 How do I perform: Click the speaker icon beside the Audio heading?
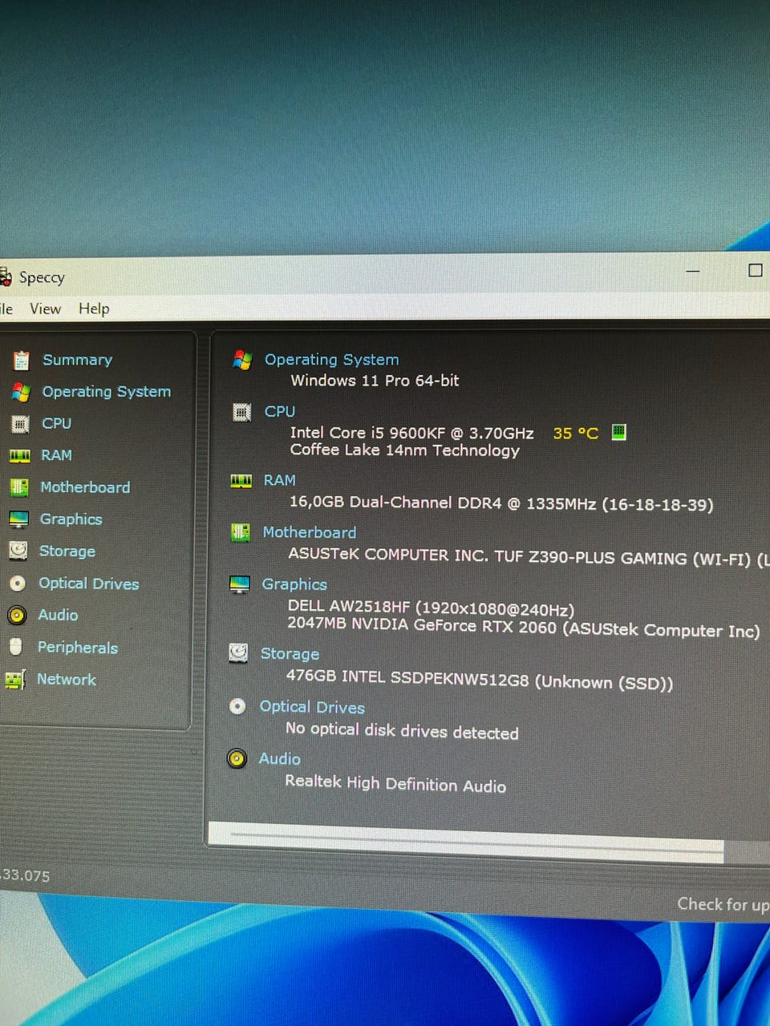tap(237, 758)
